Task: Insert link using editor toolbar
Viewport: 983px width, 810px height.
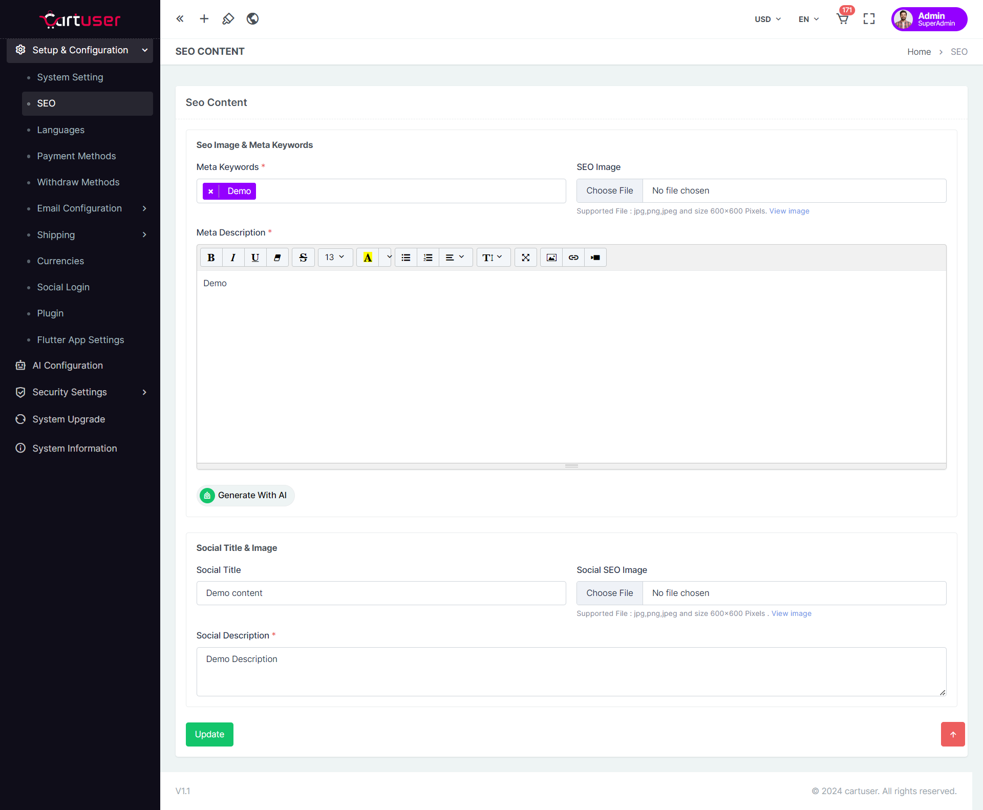Action: 573,258
